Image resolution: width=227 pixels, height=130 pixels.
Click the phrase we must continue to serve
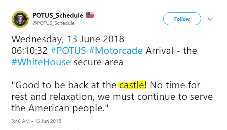[155, 97]
